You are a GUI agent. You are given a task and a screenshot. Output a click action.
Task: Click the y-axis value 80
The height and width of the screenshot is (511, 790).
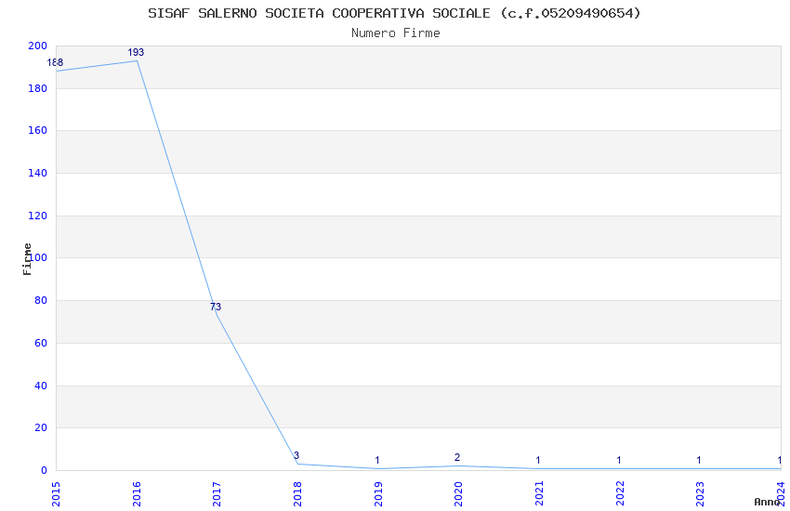pos(41,300)
